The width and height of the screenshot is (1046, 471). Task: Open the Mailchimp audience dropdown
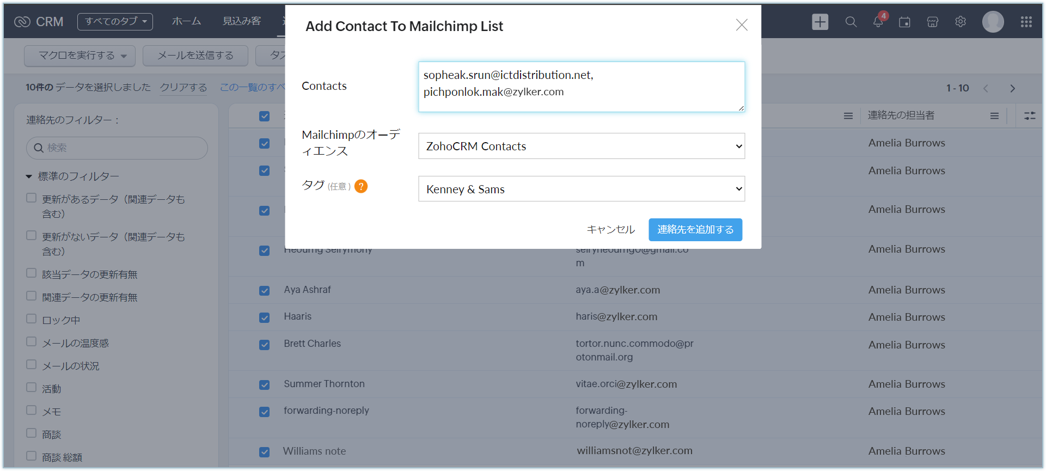pyautogui.click(x=581, y=146)
